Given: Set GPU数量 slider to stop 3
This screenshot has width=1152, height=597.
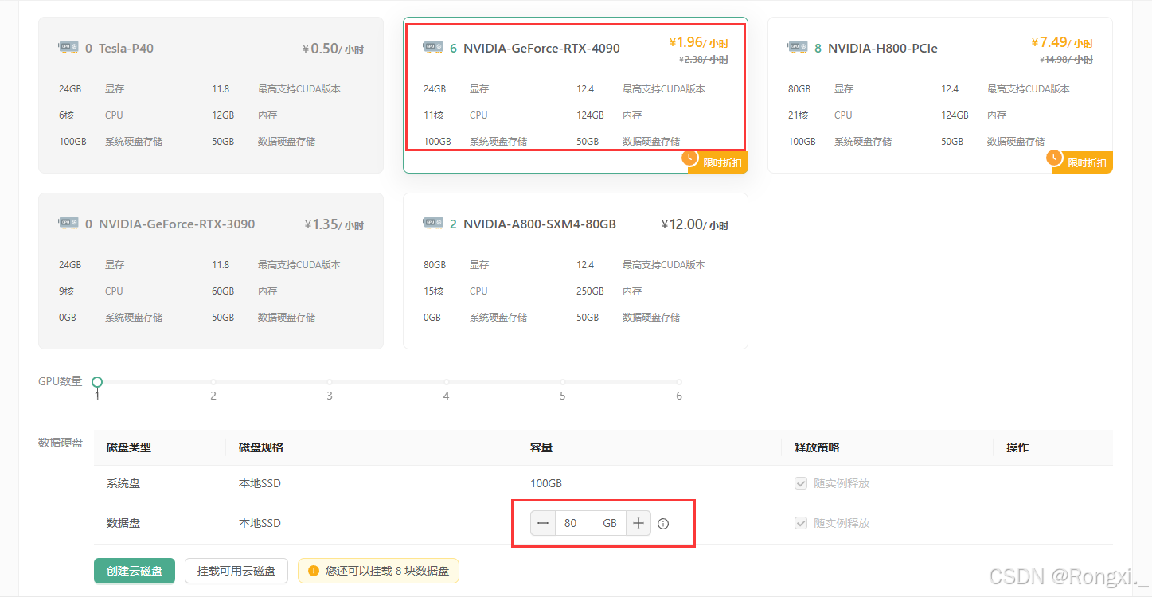Looking at the screenshot, I should point(330,382).
